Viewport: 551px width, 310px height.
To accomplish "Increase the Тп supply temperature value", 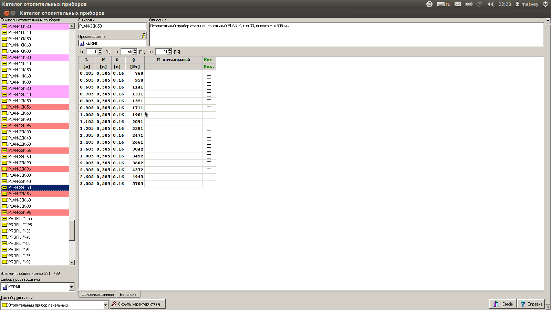I will point(100,50).
